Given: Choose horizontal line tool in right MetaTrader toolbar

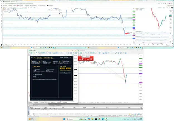Looking at the screenshot, I should tap(114, 53).
